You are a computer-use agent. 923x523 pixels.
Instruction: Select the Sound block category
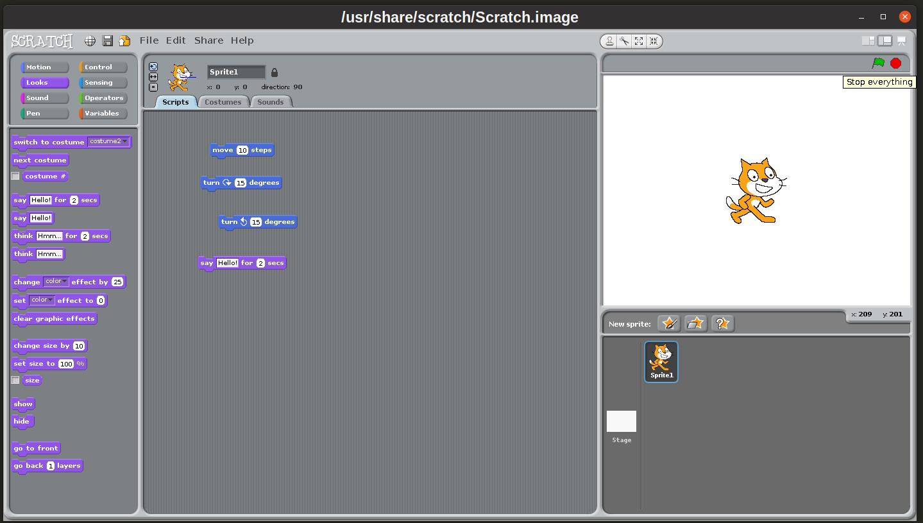[x=45, y=98]
